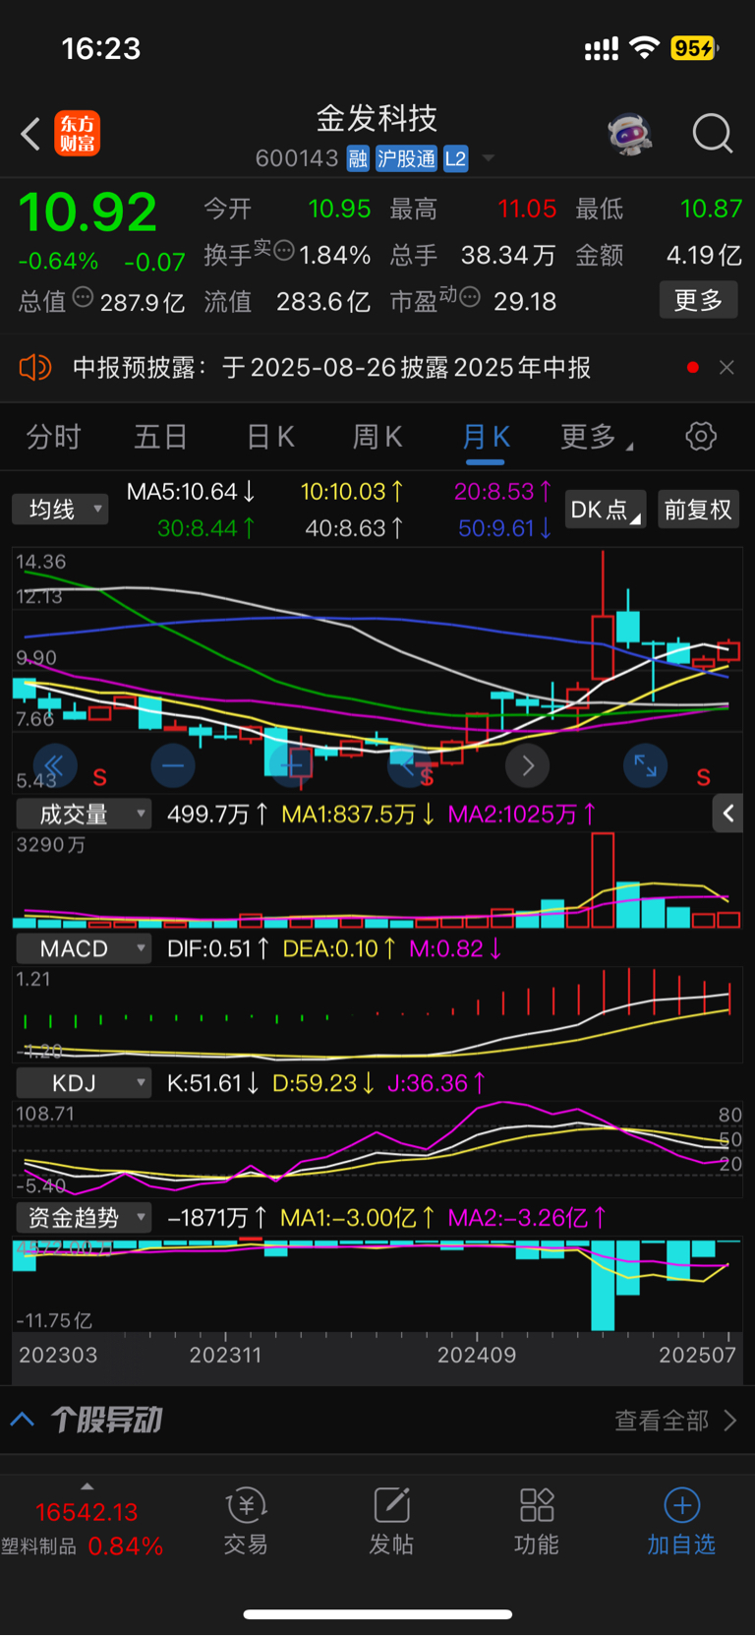Click the 更多 quote details button

click(x=698, y=300)
